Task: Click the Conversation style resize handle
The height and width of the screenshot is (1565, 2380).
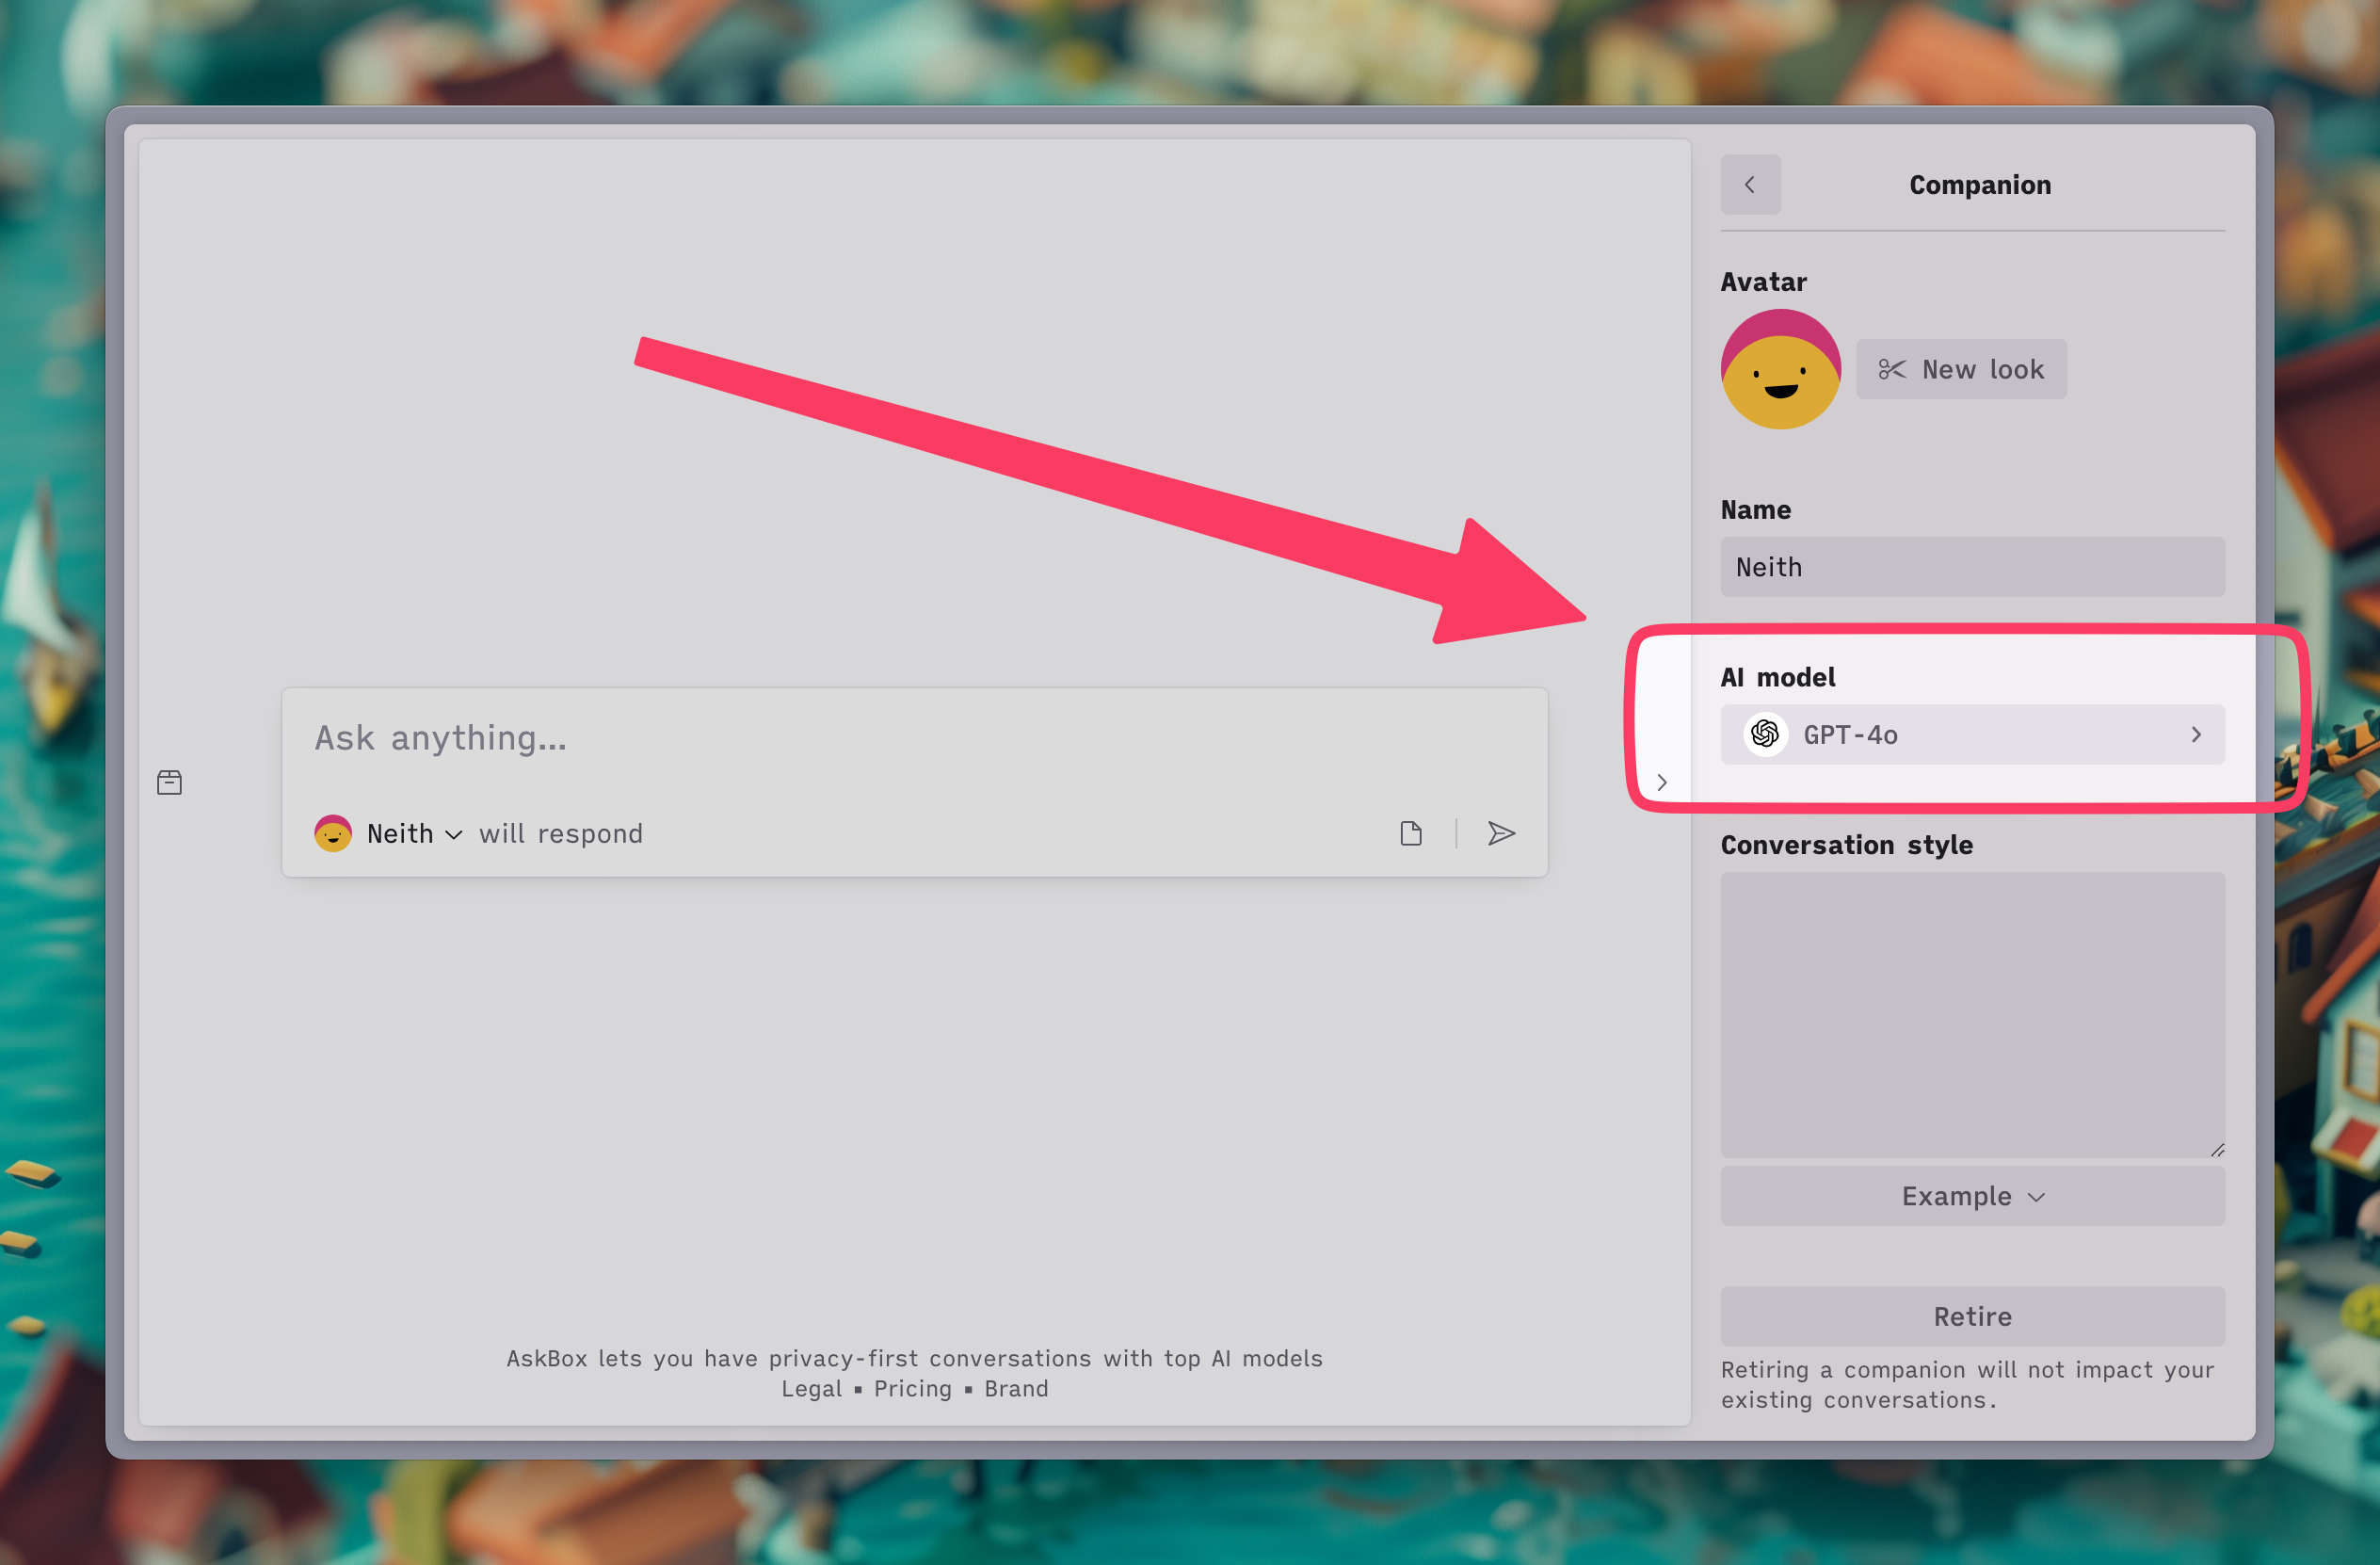Action: point(2217,1149)
